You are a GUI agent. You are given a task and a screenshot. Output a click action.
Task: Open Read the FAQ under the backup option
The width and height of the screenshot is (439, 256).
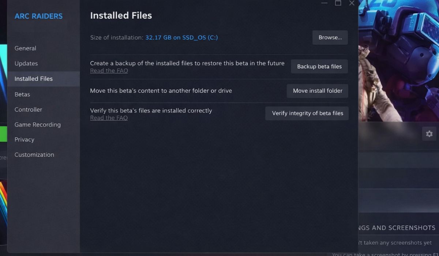pos(109,71)
